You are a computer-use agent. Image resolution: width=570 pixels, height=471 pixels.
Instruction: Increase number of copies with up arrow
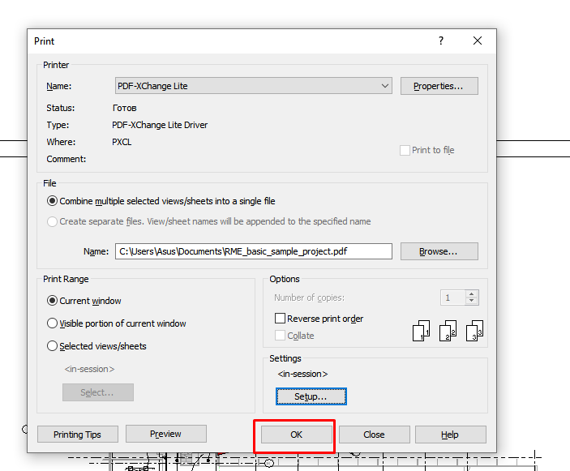coord(472,294)
